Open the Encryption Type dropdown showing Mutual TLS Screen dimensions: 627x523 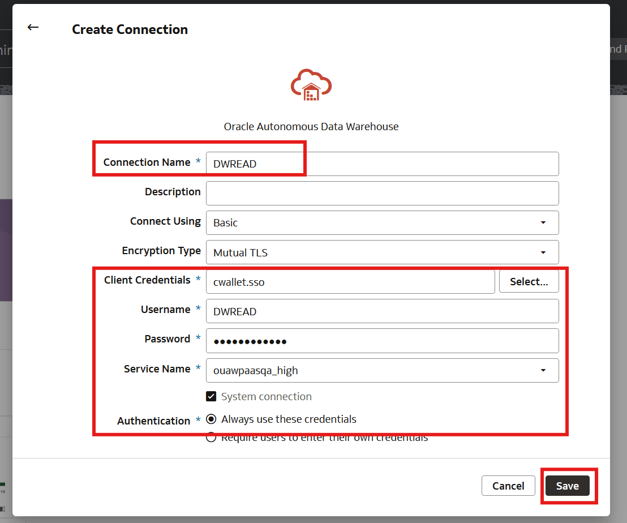click(x=382, y=252)
